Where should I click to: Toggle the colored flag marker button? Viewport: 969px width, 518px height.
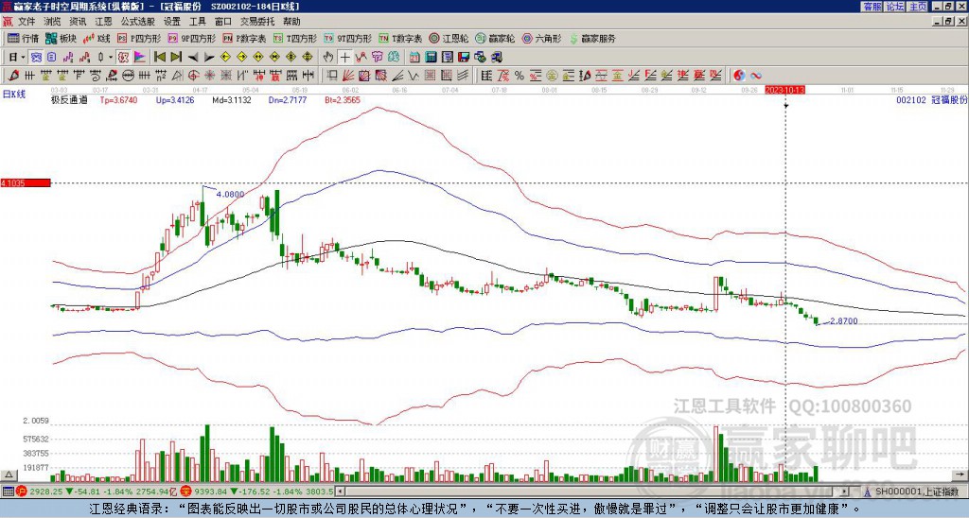pyautogui.click(x=140, y=58)
